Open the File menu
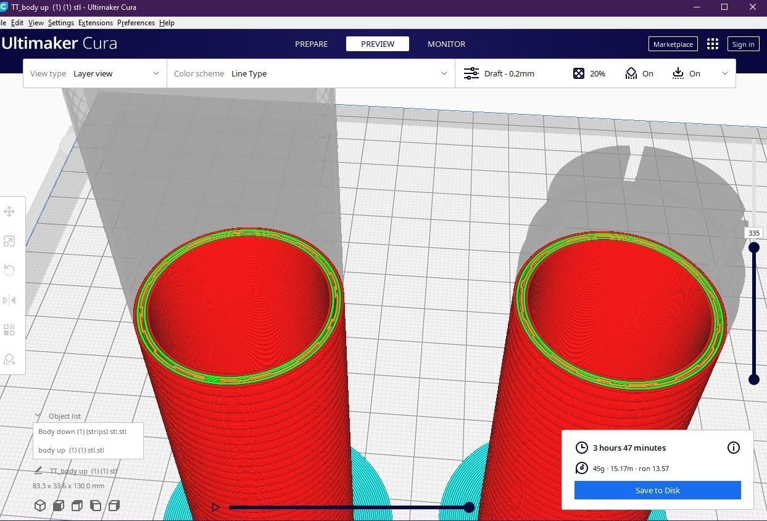 [3, 23]
